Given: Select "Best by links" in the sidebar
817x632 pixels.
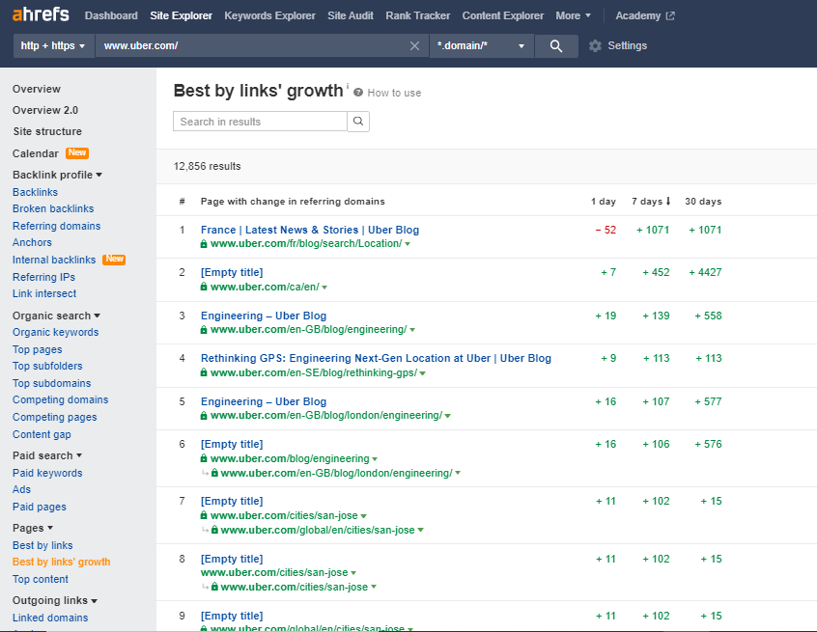Looking at the screenshot, I should tap(42, 545).
